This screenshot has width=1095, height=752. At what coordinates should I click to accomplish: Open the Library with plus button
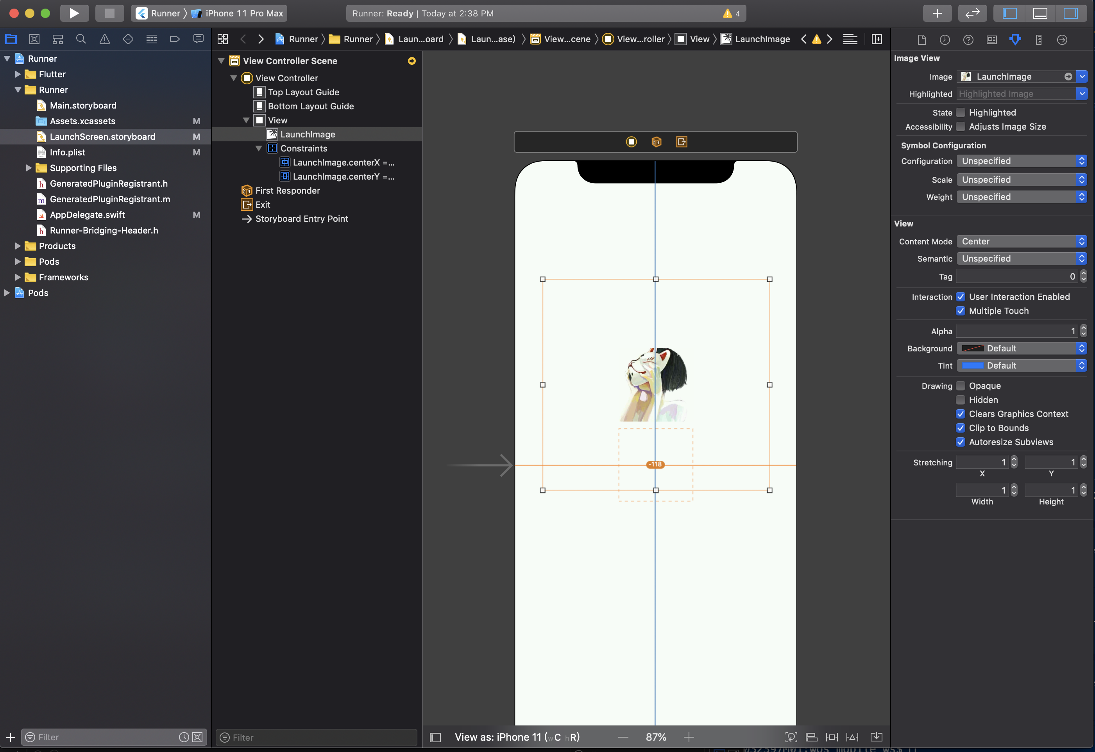(x=937, y=13)
